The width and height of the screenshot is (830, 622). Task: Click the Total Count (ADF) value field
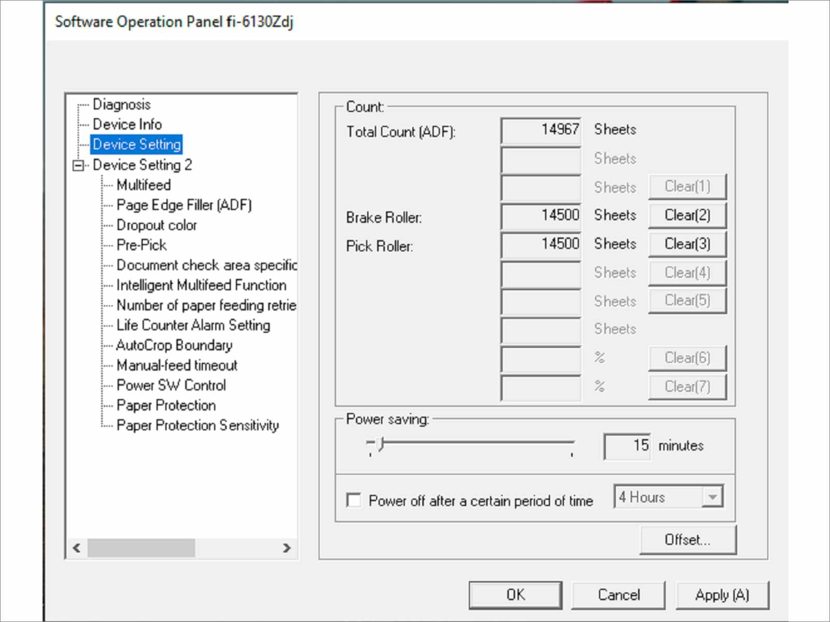click(541, 131)
